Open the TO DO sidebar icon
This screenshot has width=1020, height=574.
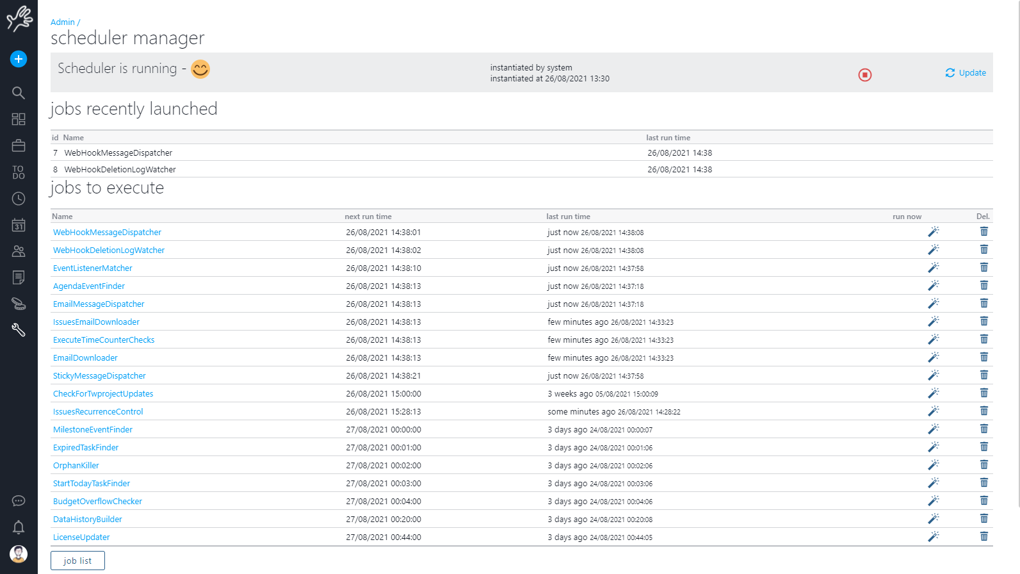pyautogui.click(x=19, y=172)
